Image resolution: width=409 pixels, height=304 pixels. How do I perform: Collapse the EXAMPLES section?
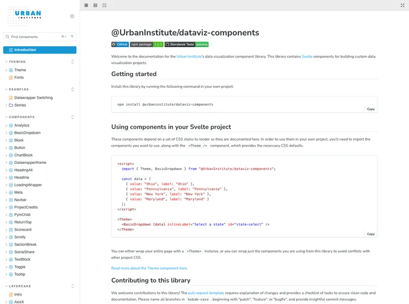(x=18, y=89)
